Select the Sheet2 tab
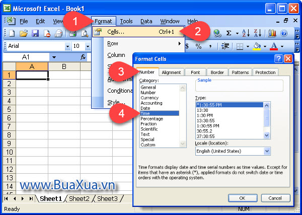The height and width of the screenshot is (215, 302). pos(79,198)
